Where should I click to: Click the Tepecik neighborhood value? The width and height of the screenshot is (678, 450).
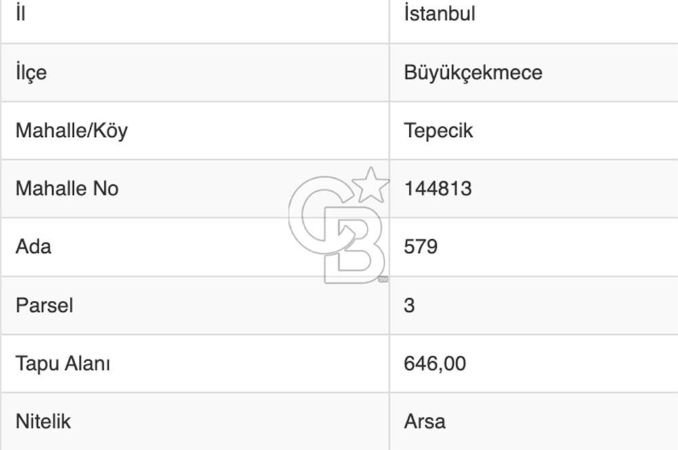point(438,130)
